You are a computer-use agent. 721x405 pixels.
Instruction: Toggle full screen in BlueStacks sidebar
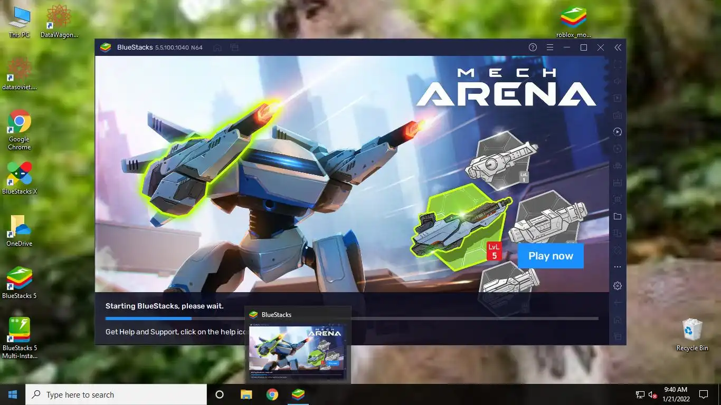coord(618,64)
